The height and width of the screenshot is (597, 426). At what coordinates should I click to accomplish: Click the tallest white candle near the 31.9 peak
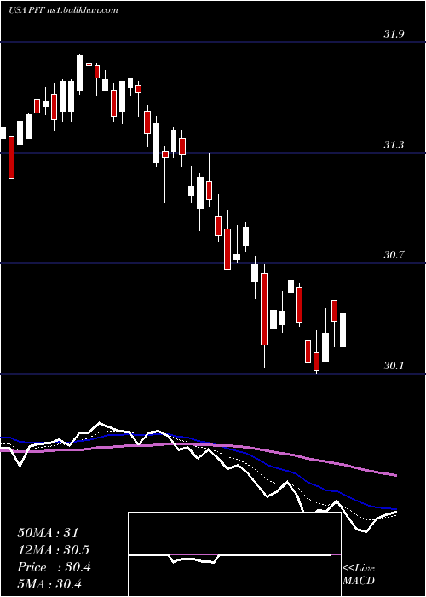(x=80, y=73)
